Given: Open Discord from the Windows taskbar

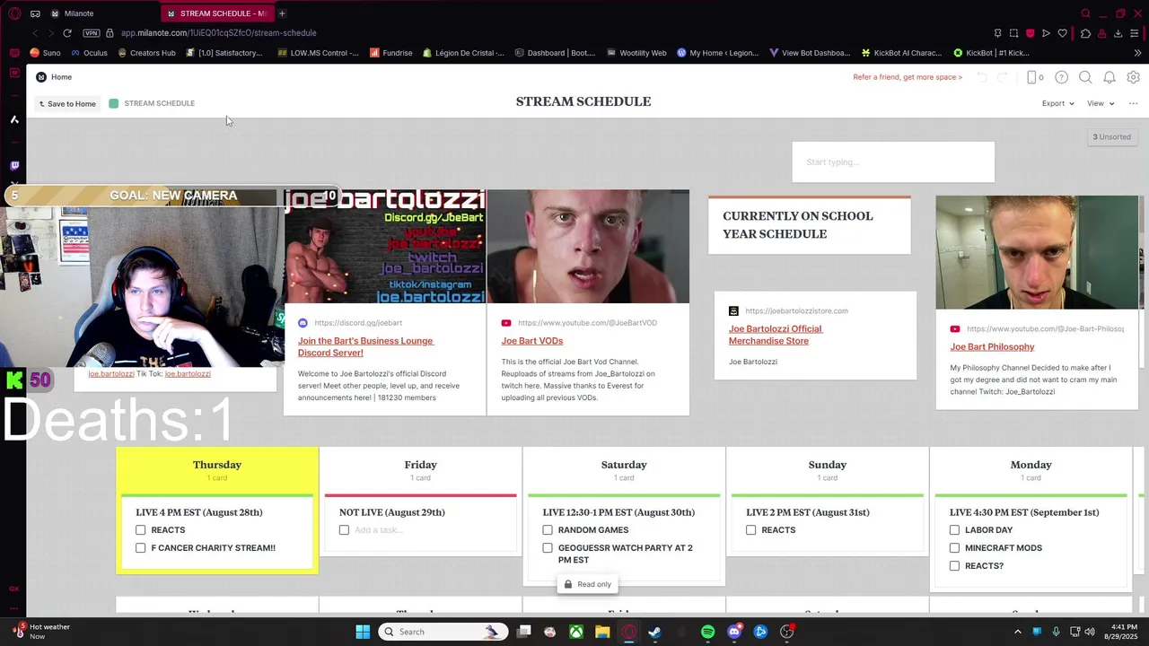Looking at the screenshot, I should tap(734, 632).
